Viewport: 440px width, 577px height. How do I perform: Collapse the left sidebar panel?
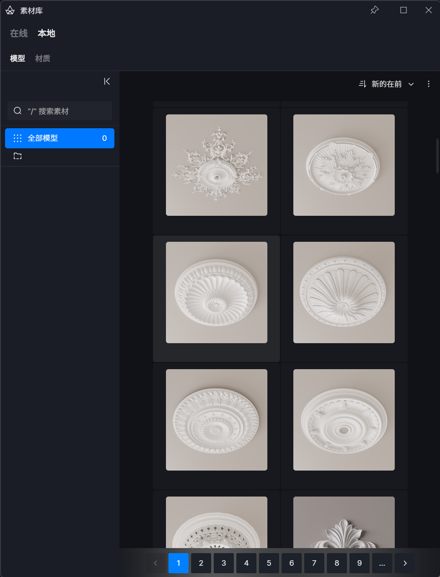(107, 81)
